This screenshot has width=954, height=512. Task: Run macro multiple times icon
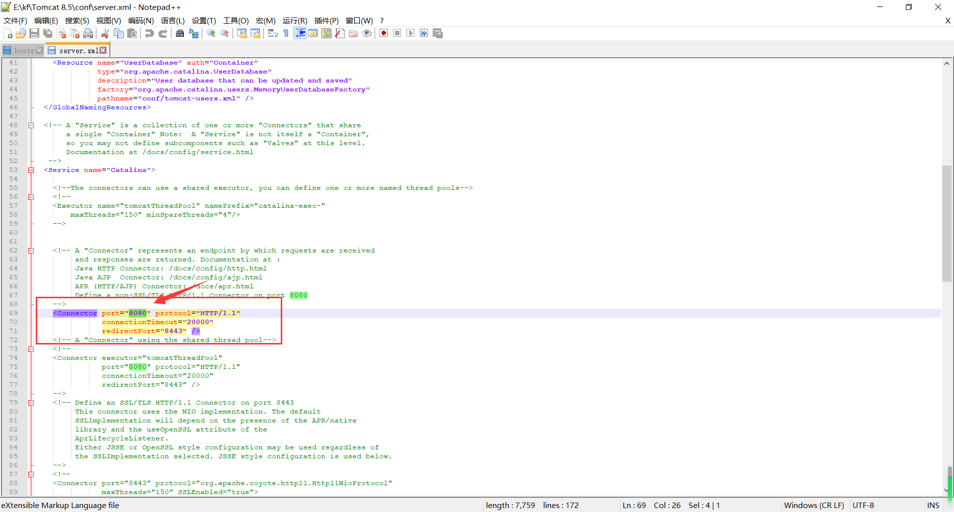click(x=424, y=33)
